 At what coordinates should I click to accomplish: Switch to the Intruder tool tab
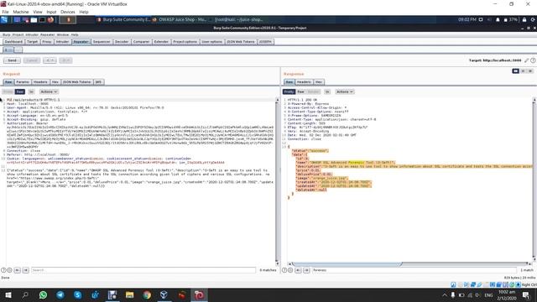(62, 42)
